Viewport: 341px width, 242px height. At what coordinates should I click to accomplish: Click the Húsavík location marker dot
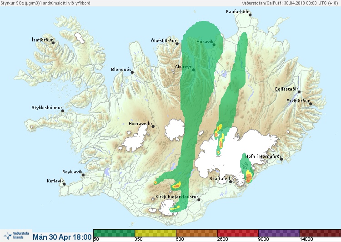pos(214,45)
